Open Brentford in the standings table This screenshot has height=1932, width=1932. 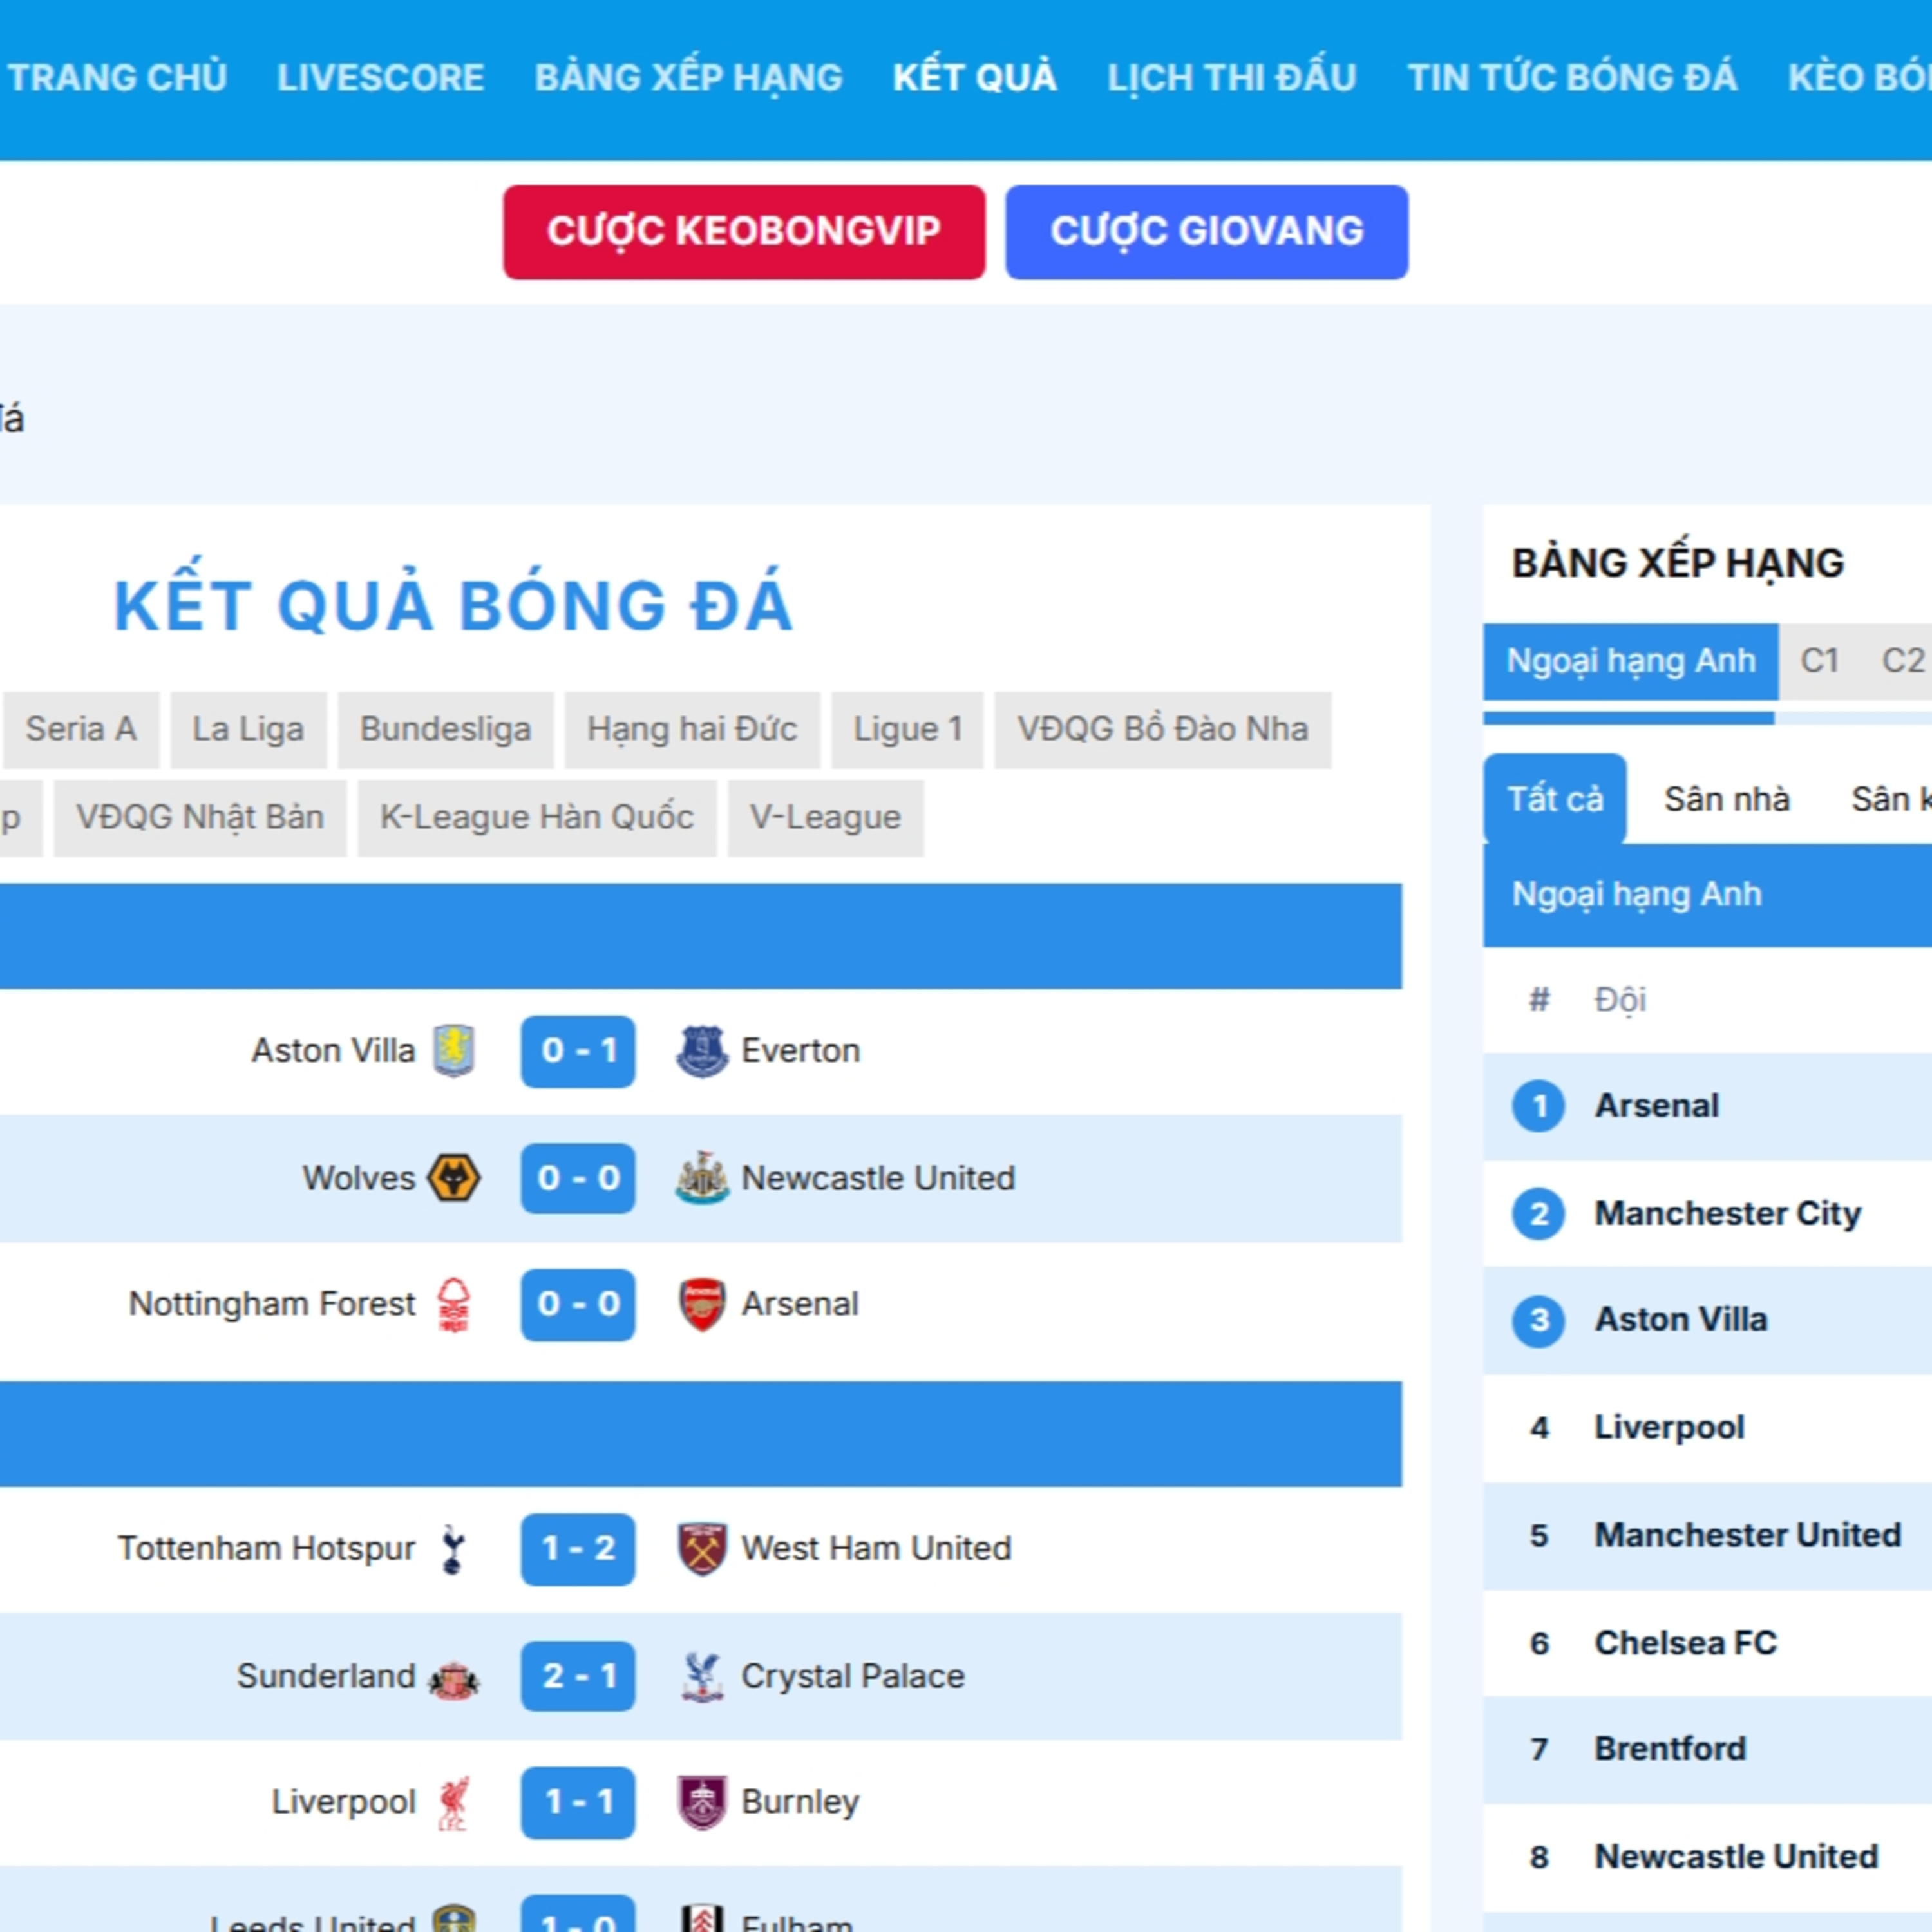tap(1670, 1749)
